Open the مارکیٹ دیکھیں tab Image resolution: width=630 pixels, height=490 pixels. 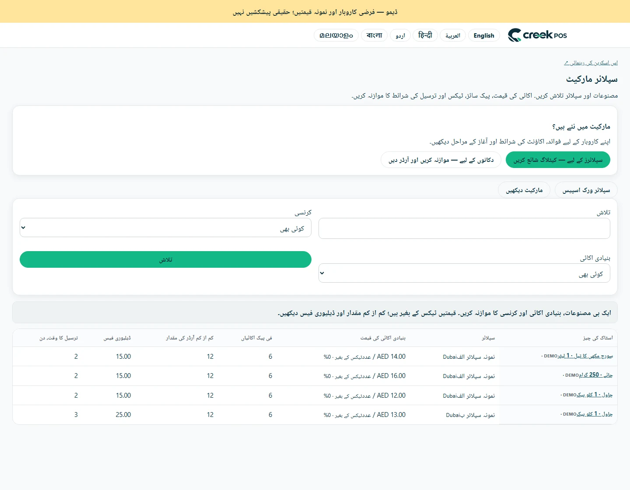click(524, 190)
